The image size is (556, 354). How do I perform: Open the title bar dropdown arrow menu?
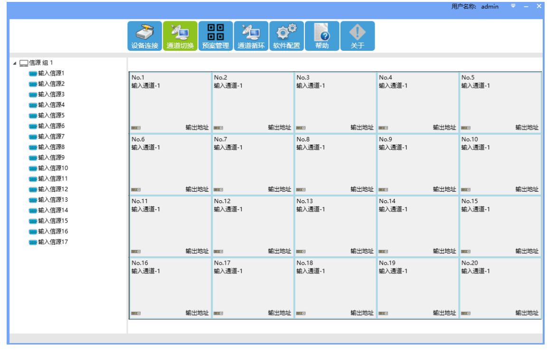tap(513, 6)
